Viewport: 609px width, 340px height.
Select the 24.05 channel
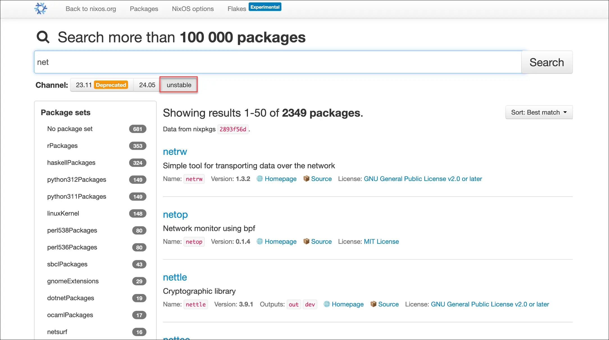click(147, 85)
